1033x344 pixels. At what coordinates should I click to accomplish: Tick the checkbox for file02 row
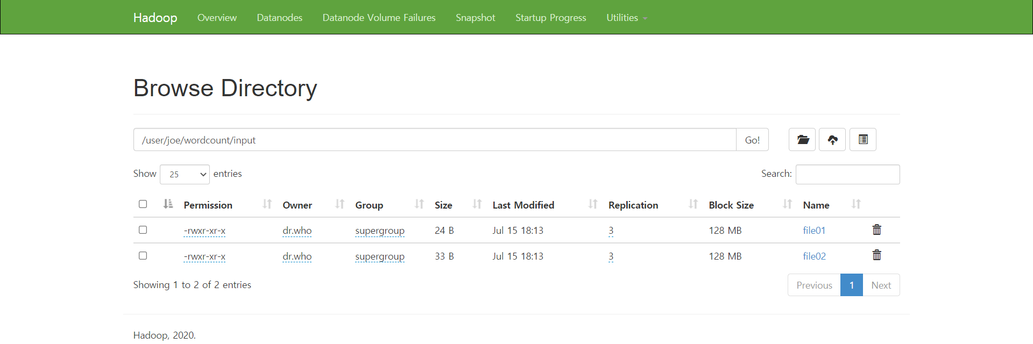(143, 256)
